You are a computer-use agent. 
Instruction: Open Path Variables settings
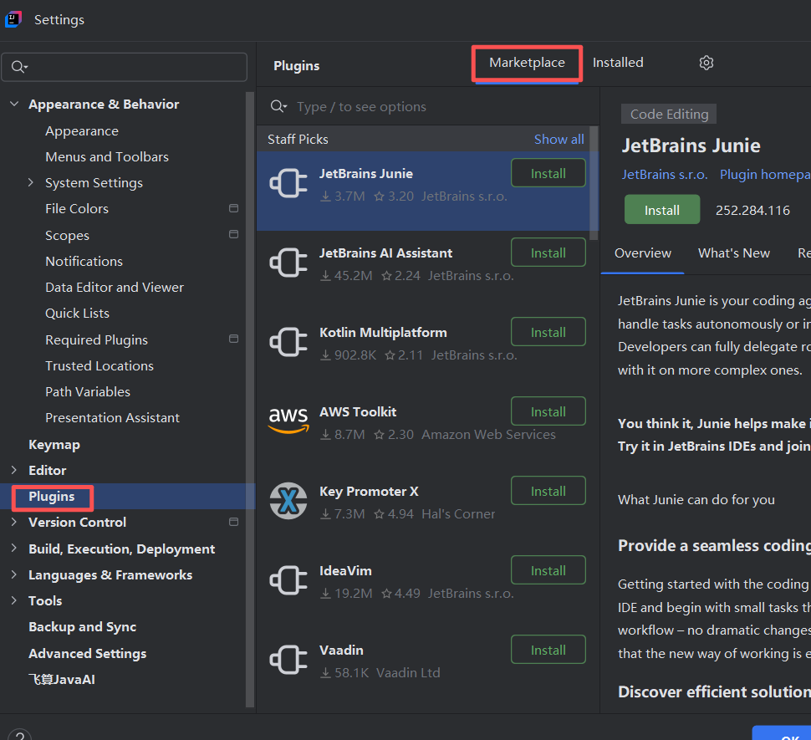(88, 391)
